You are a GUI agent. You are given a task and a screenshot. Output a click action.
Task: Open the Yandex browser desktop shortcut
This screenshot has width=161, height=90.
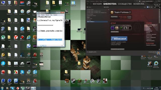point(16,38)
